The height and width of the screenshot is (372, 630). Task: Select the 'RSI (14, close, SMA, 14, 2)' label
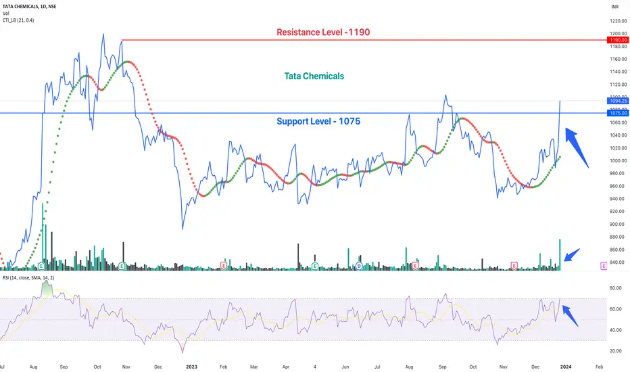[28, 277]
